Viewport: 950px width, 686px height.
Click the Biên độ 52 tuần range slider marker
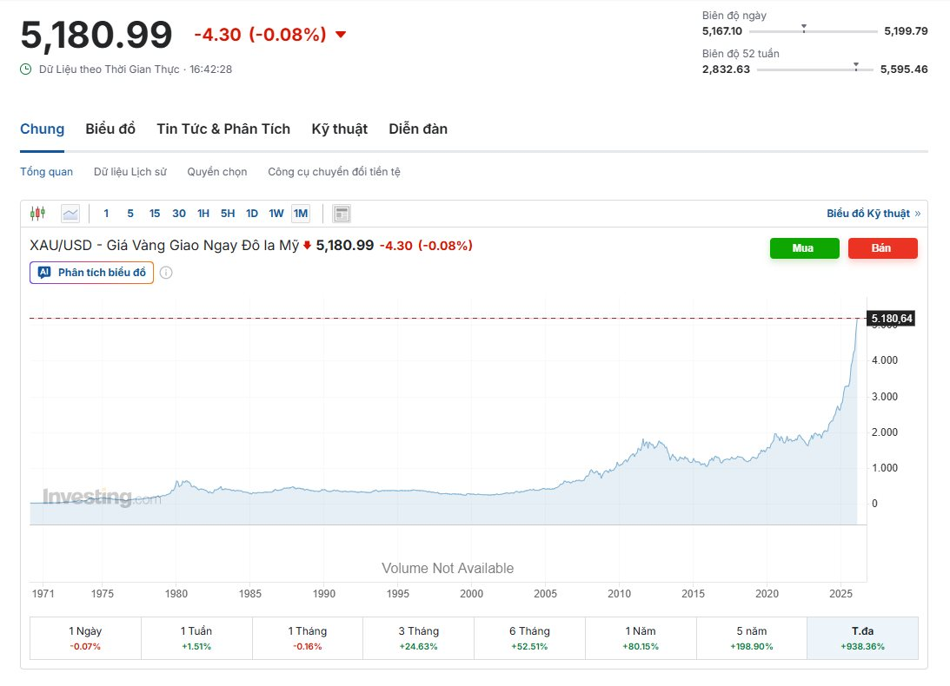pos(856,65)
